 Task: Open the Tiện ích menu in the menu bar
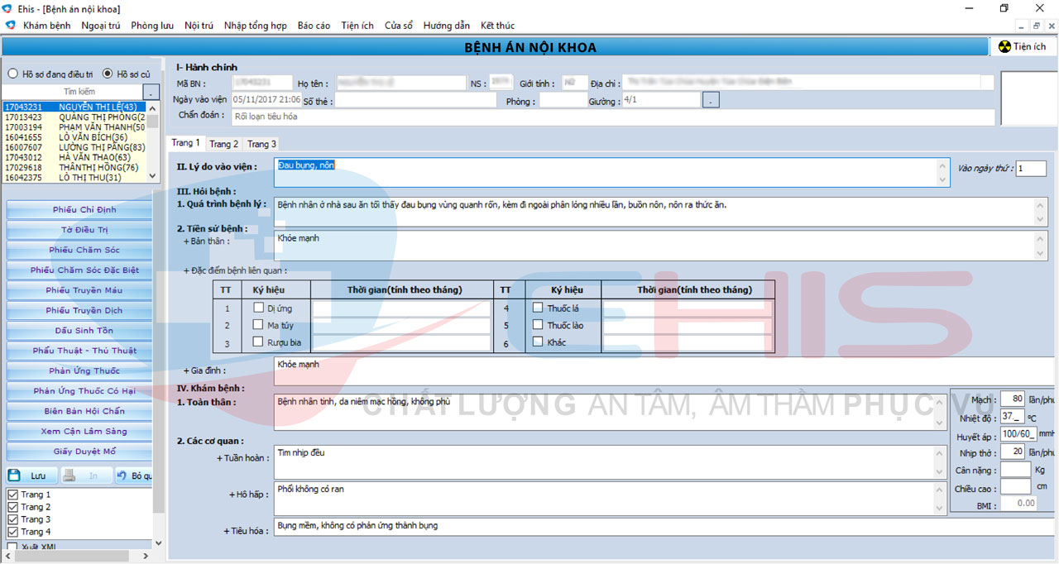pyautogui.click(x=357, y=26)
